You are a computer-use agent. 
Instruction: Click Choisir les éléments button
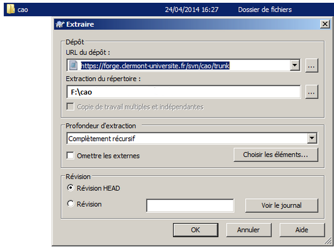[276, 155]
